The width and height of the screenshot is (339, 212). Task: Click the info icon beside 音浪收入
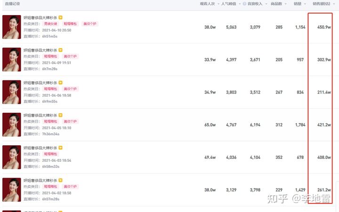(x=244, y=4)
